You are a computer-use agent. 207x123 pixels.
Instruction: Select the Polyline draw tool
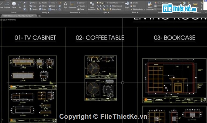[x=7, y=5]
